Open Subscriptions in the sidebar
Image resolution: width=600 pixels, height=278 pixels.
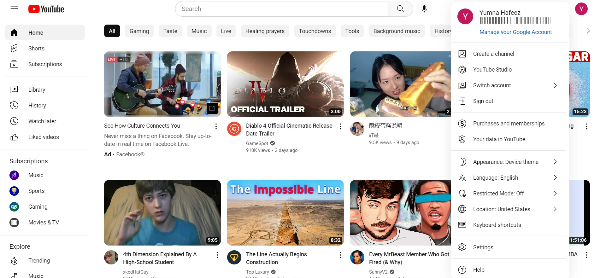point(45,64)
